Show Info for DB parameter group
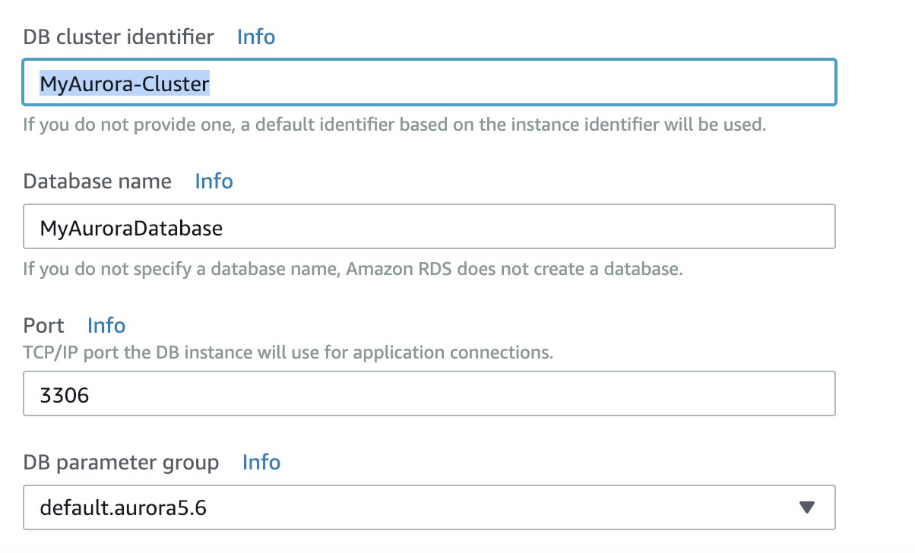 pos(261,463)
